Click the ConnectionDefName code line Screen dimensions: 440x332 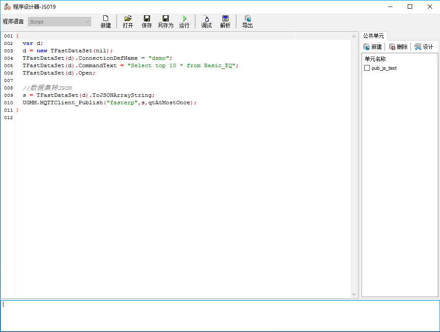(97, 58)
